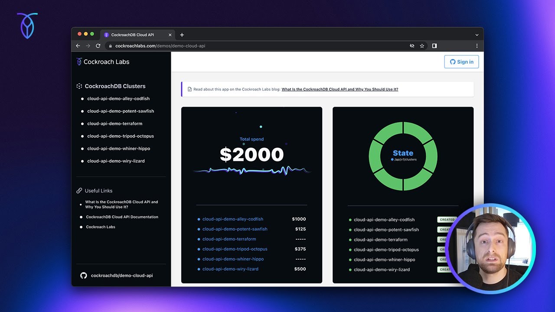Click CREATED badge for alley-codfish
The image size is (555, 312).
[x=447, y=220]
